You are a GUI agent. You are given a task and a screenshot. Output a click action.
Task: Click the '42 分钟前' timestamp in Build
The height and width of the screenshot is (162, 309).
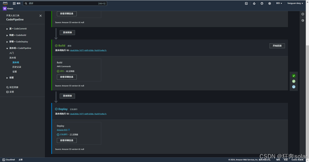pyautogui.click(x=70, y=71)
